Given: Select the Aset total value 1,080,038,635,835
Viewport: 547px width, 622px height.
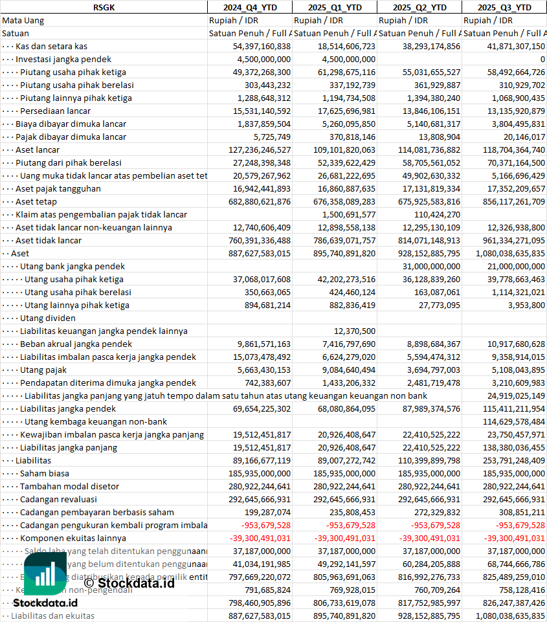Looking at the screenshot, I should click(510, 254).
